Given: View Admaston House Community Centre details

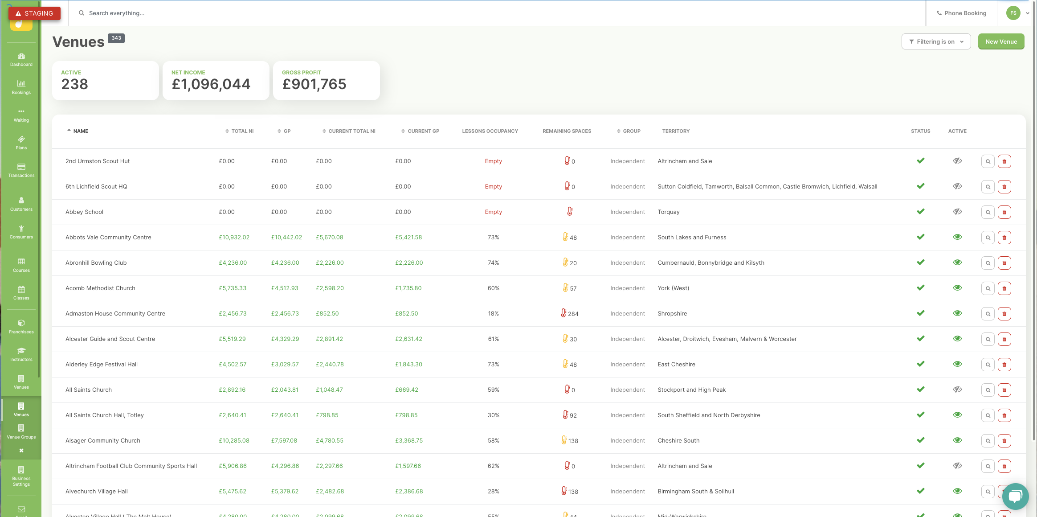Looking at the screenshot, I should click(988, 314).
